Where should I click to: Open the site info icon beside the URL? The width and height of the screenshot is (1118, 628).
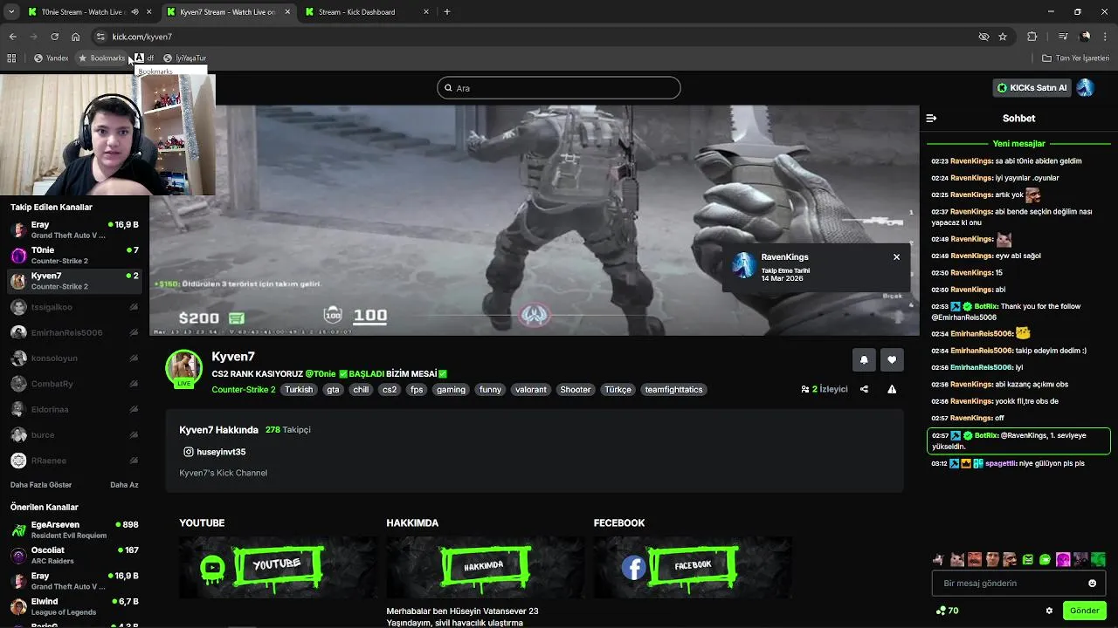tap(100, 37)
